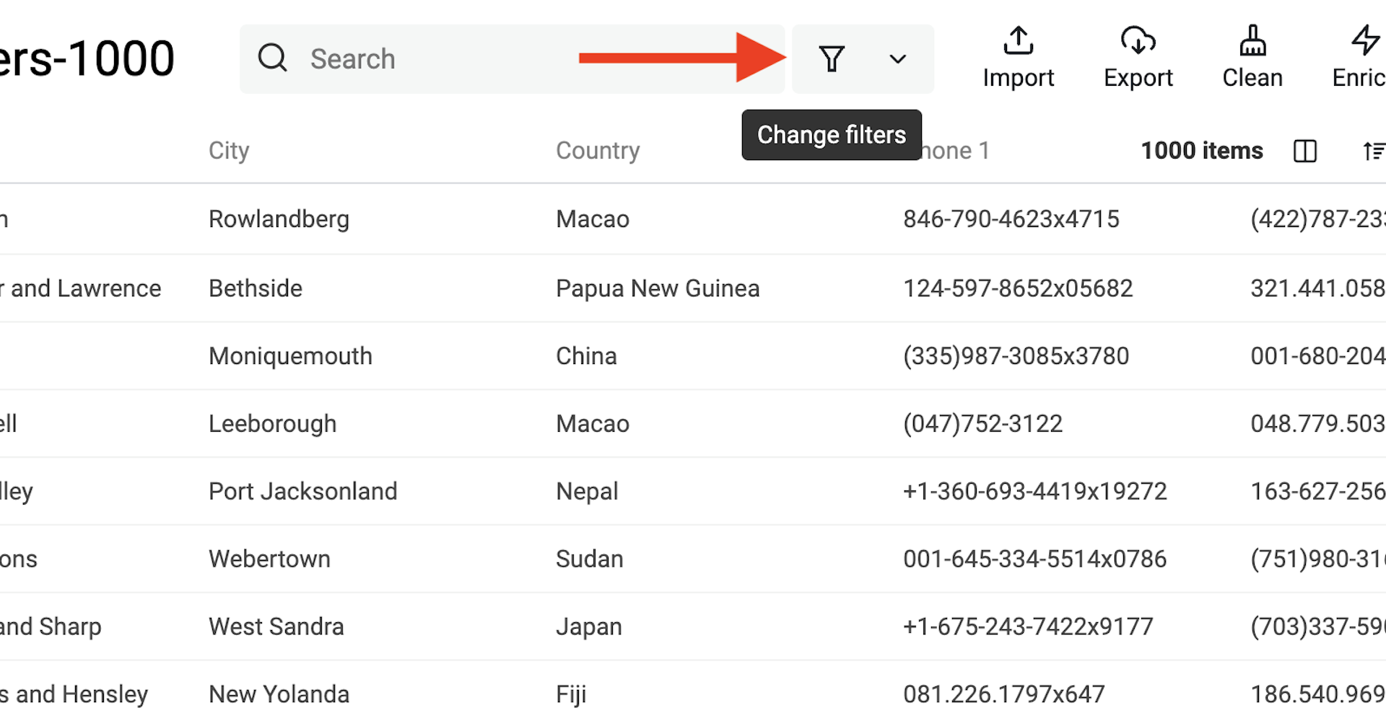
Task: Click the Change filters tooltip
Action: [x=831, y=134]
